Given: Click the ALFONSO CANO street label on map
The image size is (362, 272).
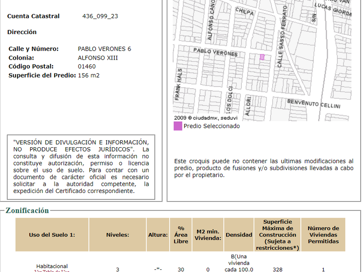Looking at the screenshot, I should click(x=211, y=20).
